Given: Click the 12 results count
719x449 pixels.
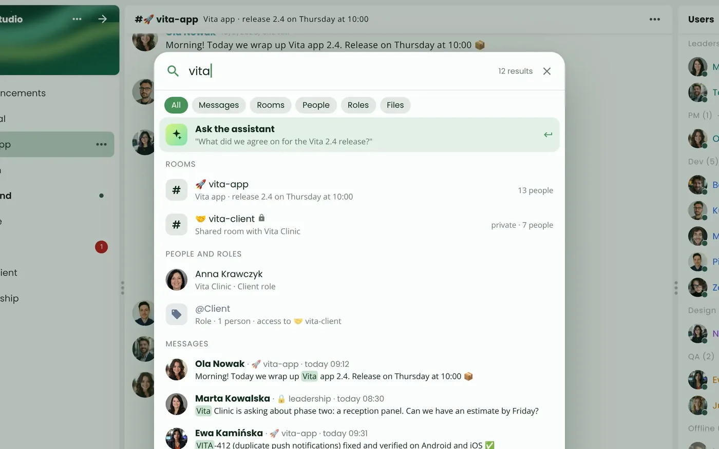Looking at the screenshot, I should 515,71.
